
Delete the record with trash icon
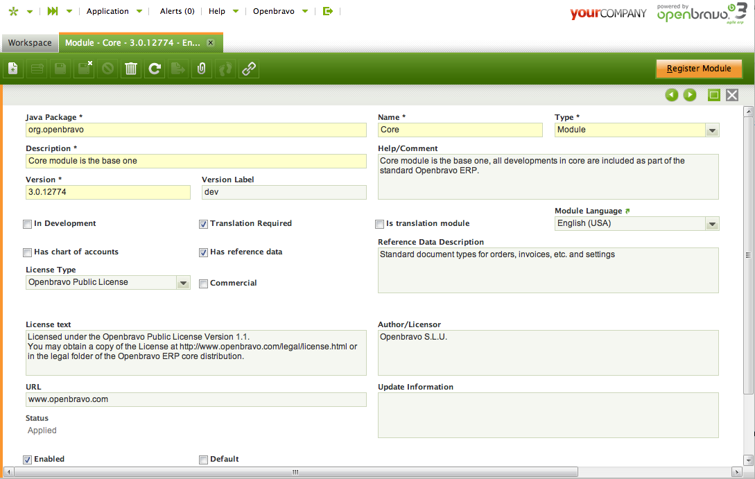(131, 69)
